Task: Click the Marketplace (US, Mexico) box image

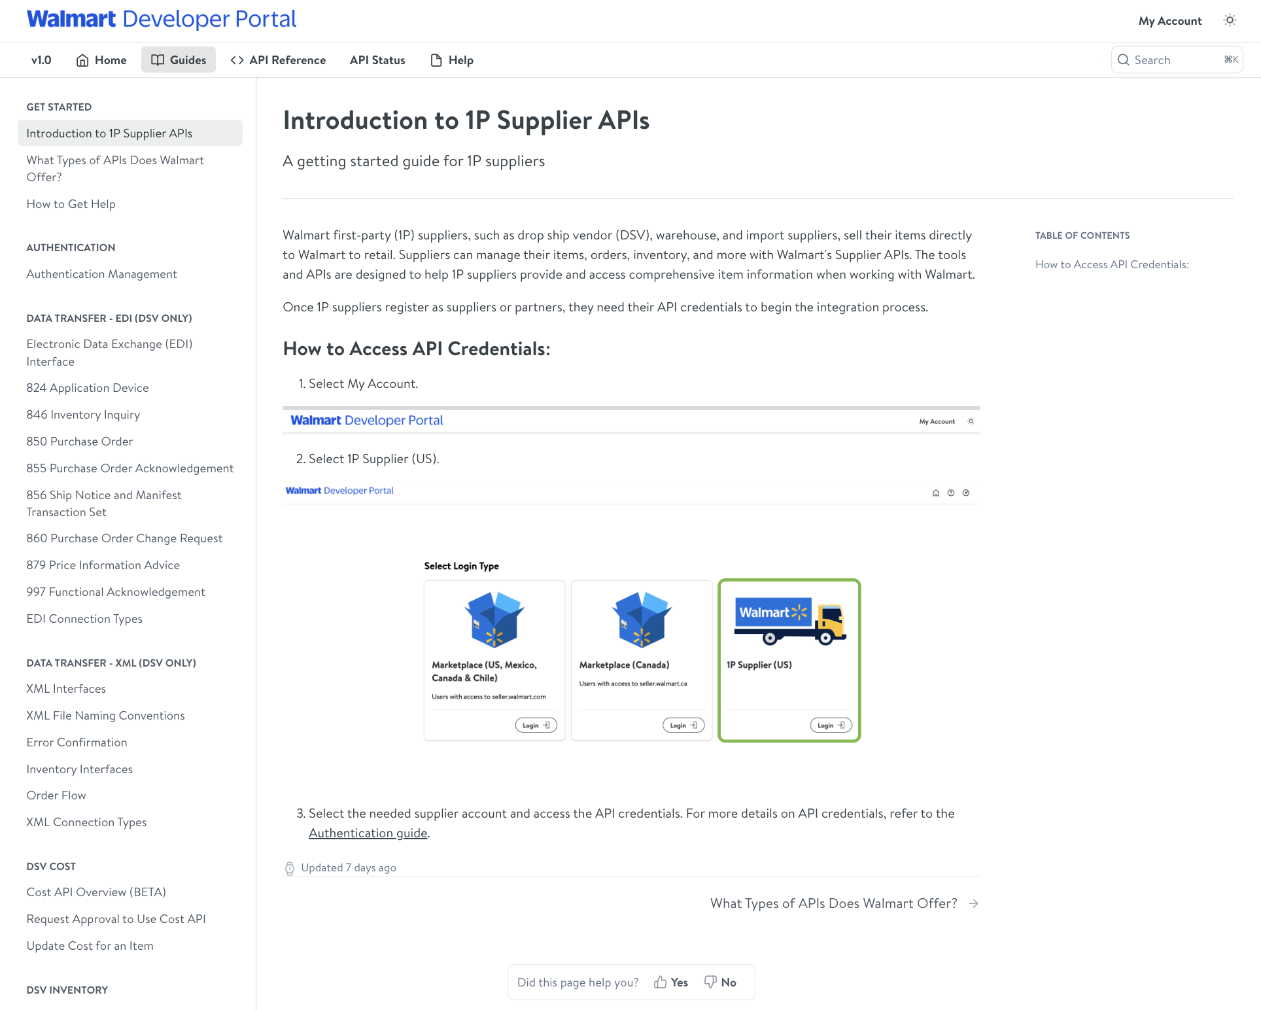Action: pyautogui.click(x=494, y=619)
